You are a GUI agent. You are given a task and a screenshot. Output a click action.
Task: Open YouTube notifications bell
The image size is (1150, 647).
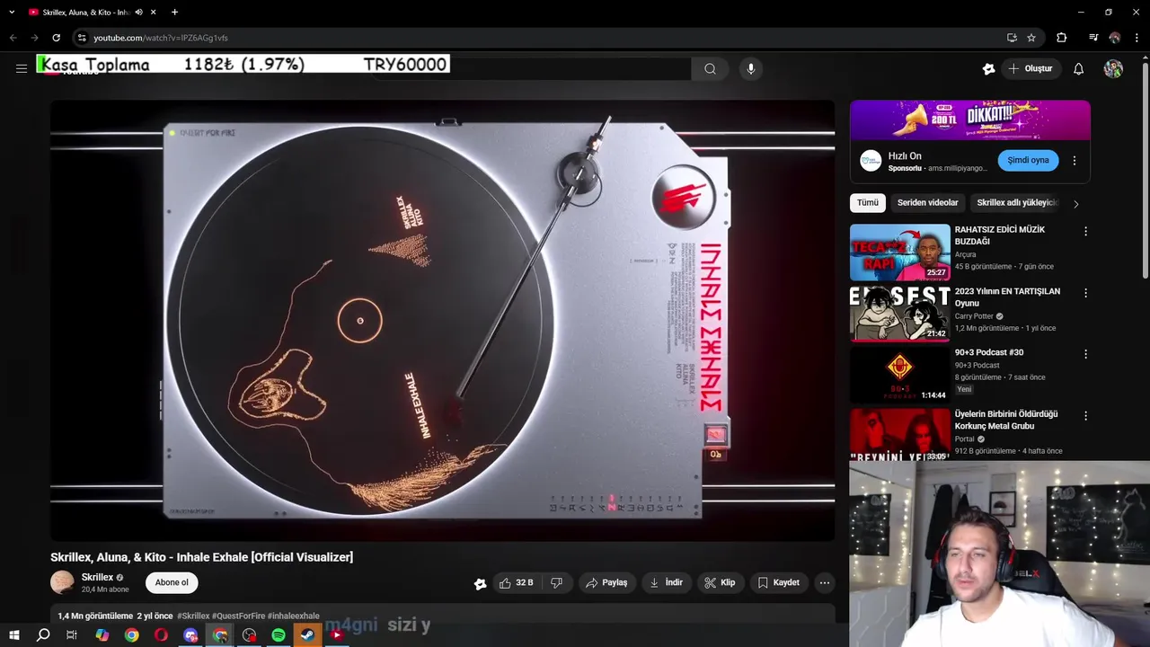[x=1079, y=69]
